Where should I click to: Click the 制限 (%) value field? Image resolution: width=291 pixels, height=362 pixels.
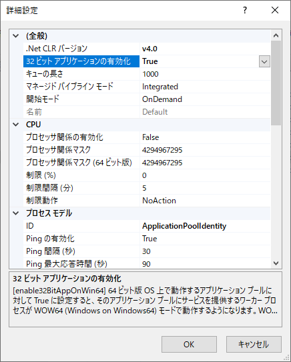(x=205, y=175)
